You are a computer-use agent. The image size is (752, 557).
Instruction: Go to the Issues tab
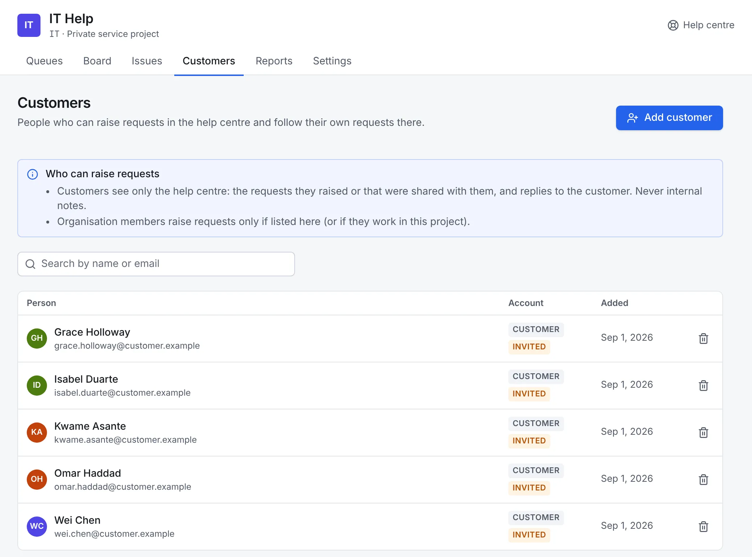click(147, 61)
